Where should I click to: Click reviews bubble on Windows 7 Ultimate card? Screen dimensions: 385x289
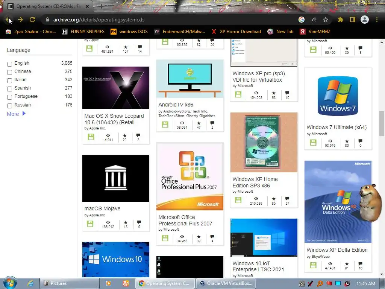360,141
